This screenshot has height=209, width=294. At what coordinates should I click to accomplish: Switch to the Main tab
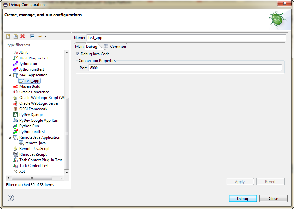79,47
